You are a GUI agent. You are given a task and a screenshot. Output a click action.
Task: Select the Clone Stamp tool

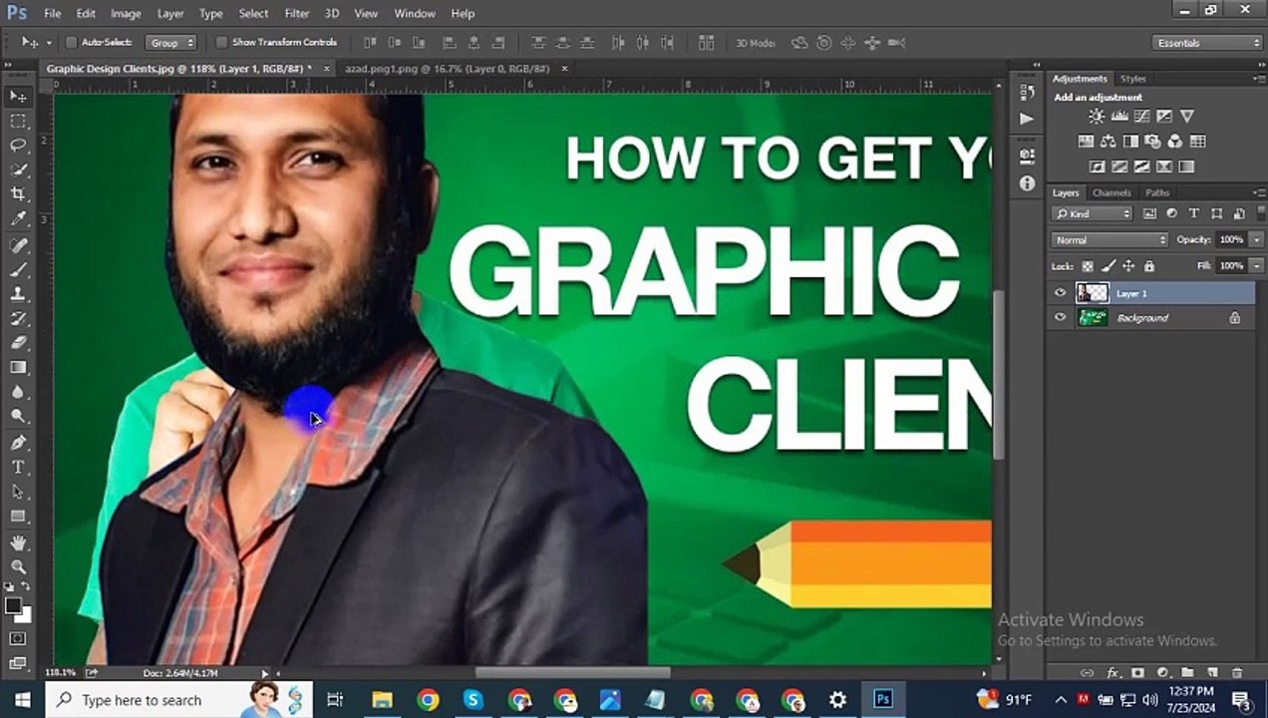pos(18,294)
